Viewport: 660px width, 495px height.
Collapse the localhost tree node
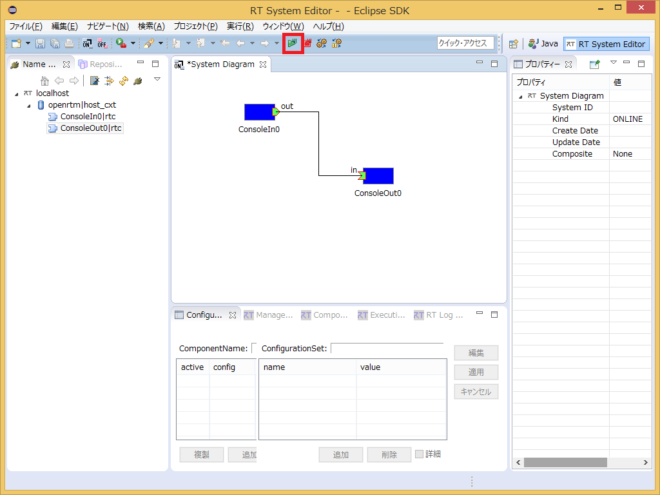[x=16, y=94]
